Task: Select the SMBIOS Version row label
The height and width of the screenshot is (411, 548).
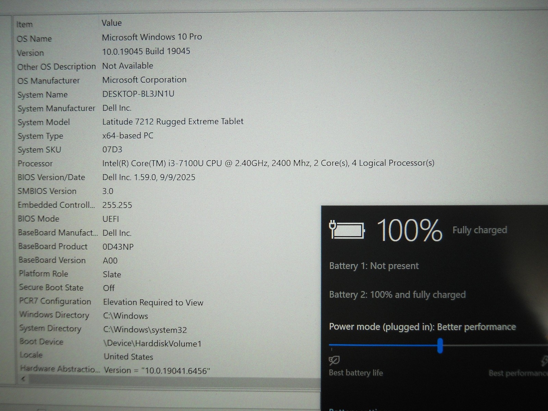Action: [47, 191]
